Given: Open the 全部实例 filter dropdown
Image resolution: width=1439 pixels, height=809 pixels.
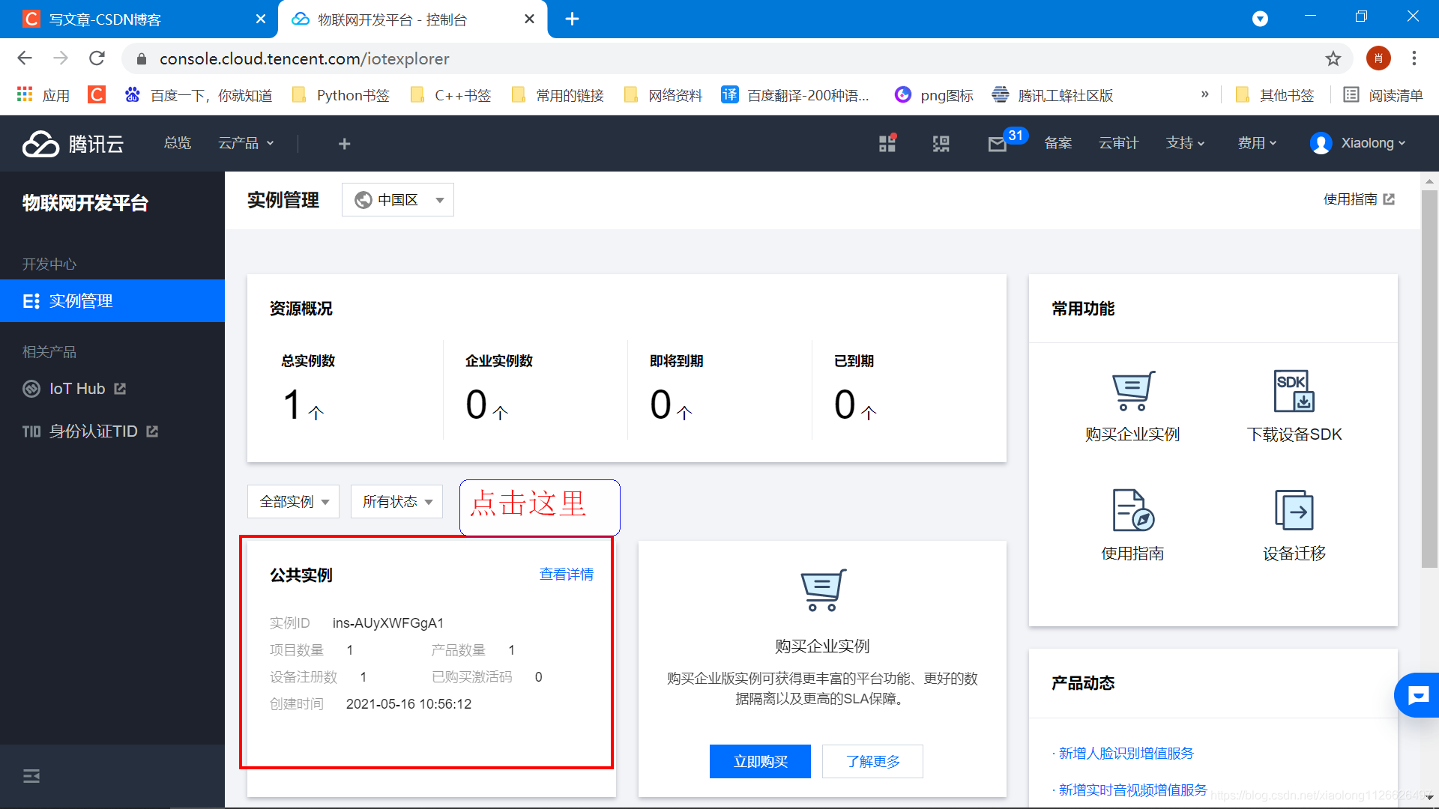Looking at the screenshot, I should pos(293,502).
